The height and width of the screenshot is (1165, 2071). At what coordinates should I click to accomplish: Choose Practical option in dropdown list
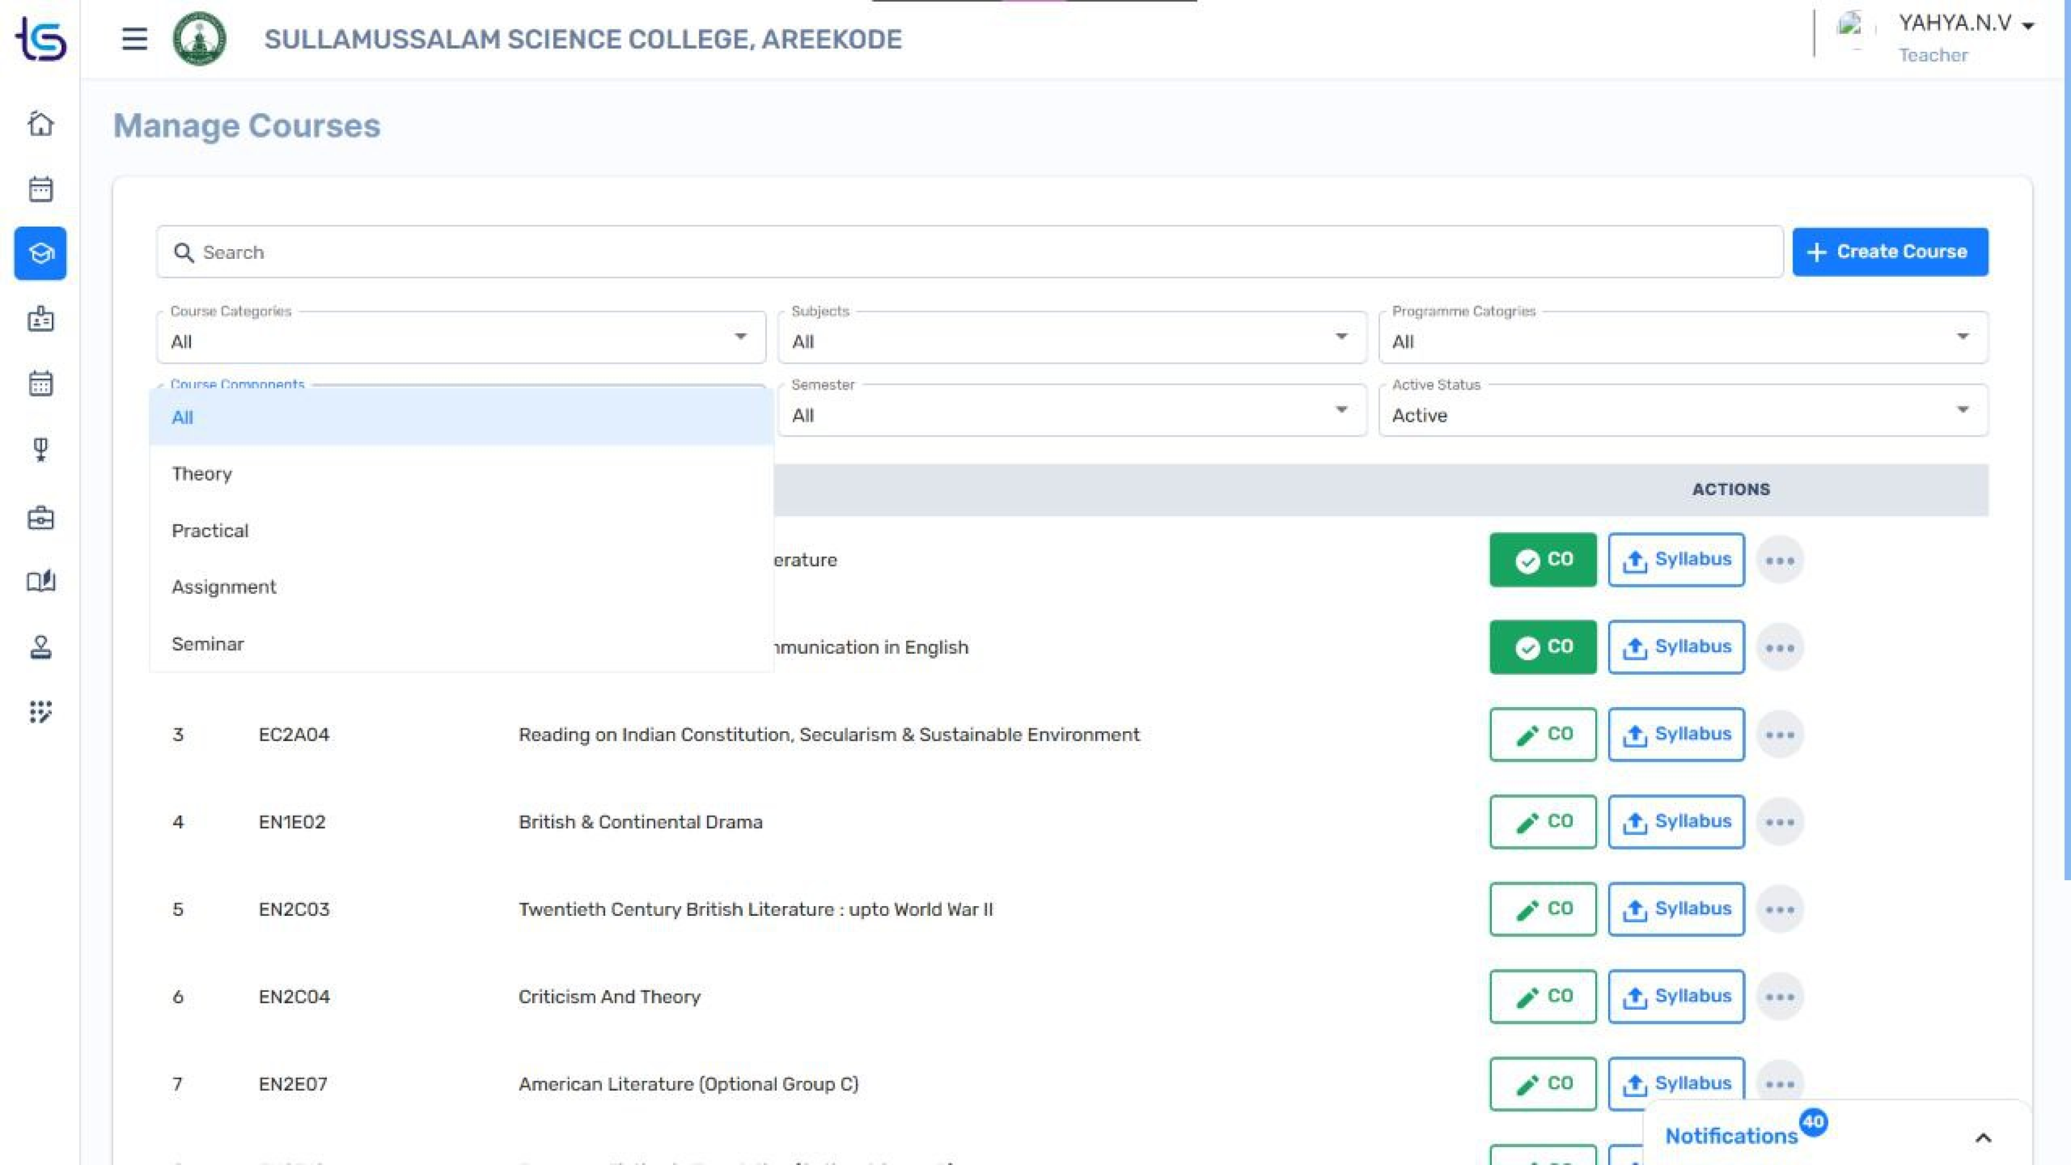pyautogui.click(x=210, y=530)
